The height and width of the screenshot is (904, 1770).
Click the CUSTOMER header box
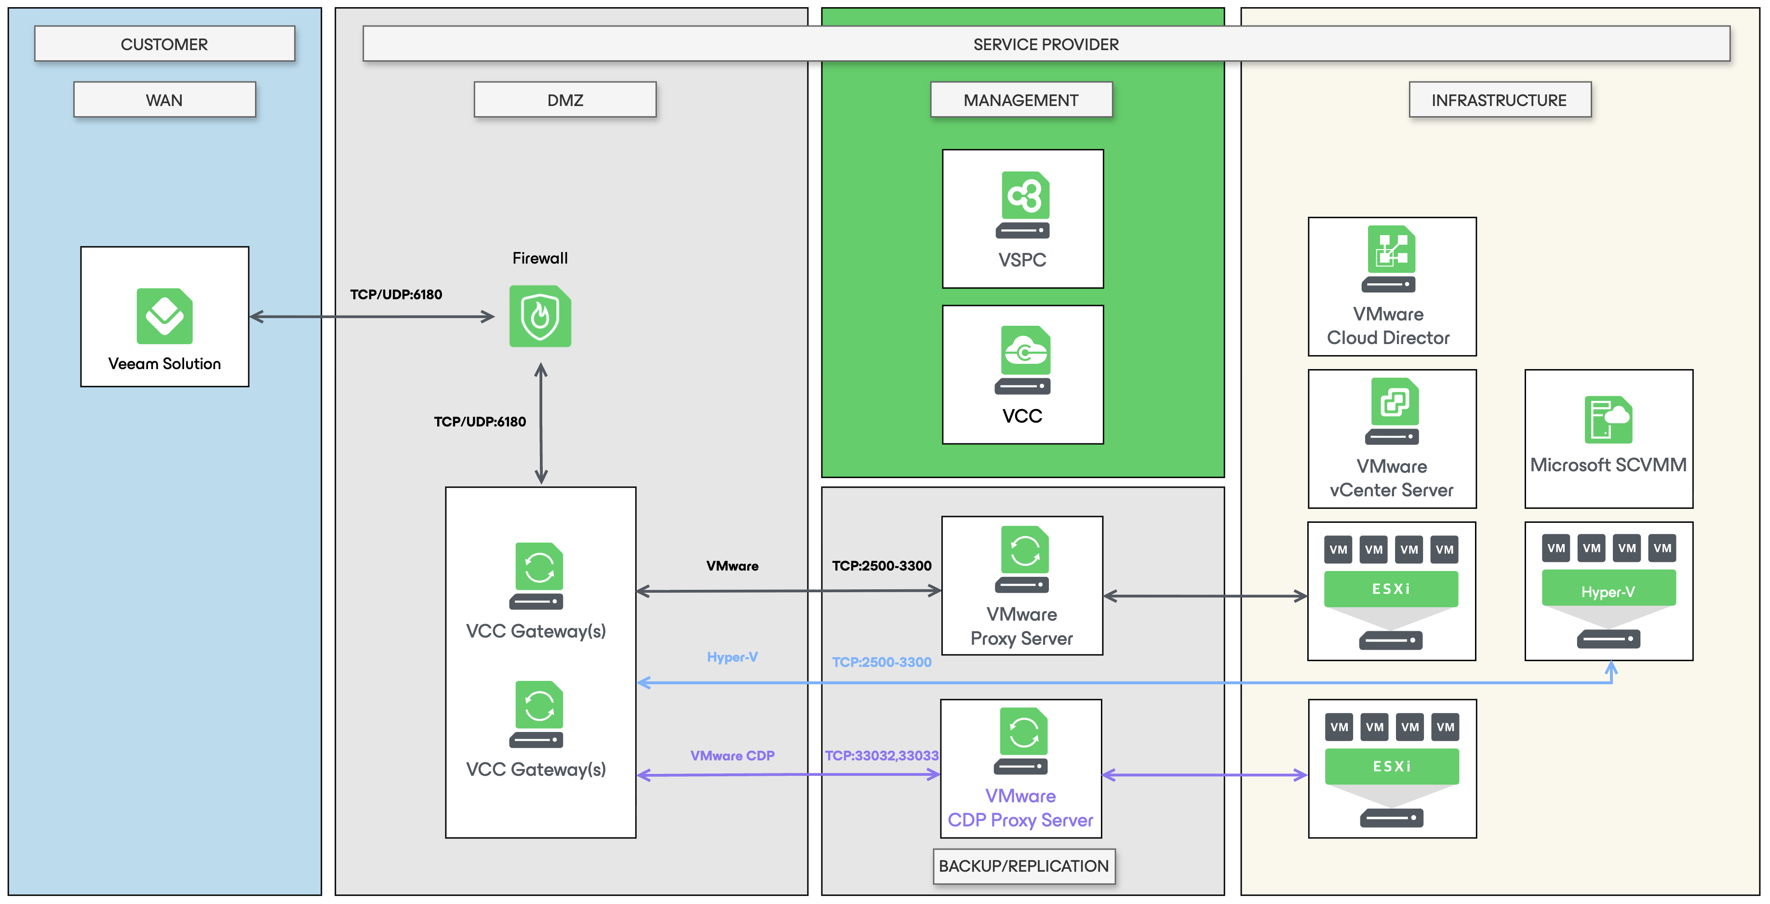[x=165, y=44]
